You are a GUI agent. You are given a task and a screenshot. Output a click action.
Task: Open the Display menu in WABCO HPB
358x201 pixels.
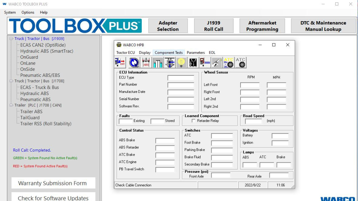145,53
